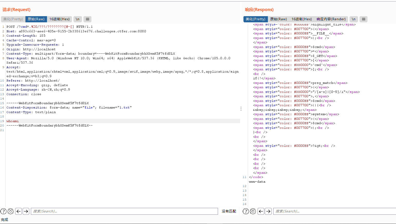This screenshot has width=396, height=224.
Task: Go to next request search match
Action: pos(26,211)
